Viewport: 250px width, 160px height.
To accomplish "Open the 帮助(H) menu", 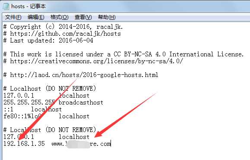I will pos(107,17).
